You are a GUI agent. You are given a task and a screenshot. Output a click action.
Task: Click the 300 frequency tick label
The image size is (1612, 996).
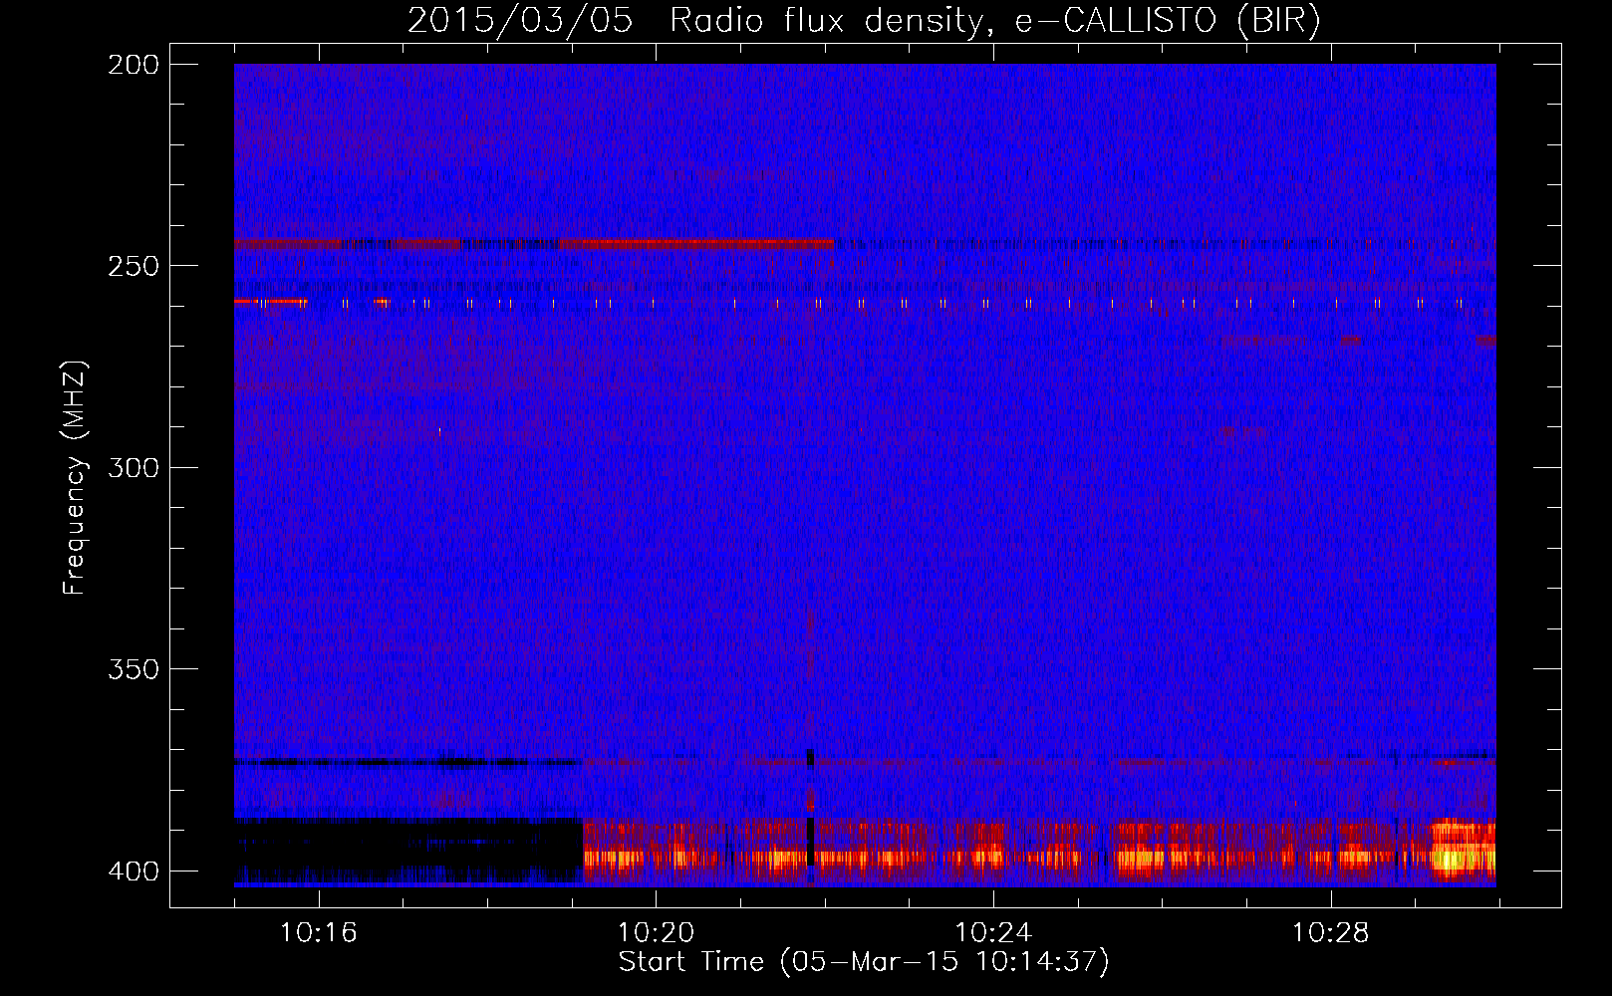tap(134, 467)
